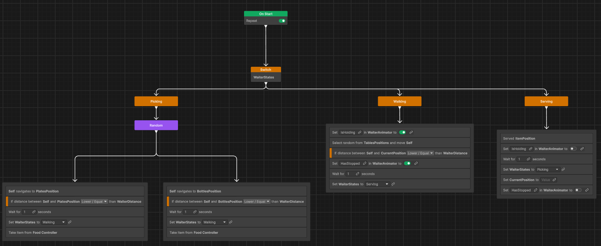Select the Serving branch node
The height and width of the screenshot is (246, 601).
[x=546, y=101]
